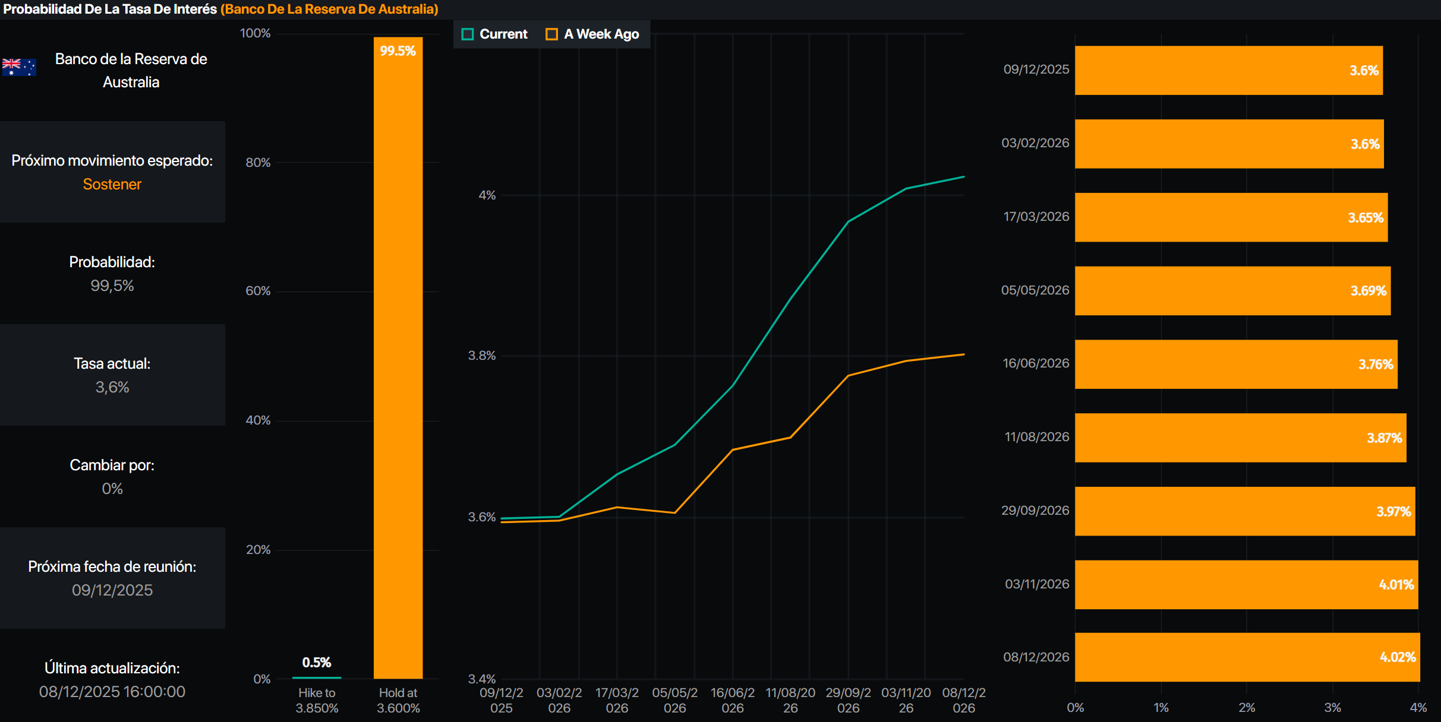The width and height of the screenshot is (1441, 722).
Task: Select the 03/02/2026 horizontal rate bar
Action: [x=1228, y=144]
